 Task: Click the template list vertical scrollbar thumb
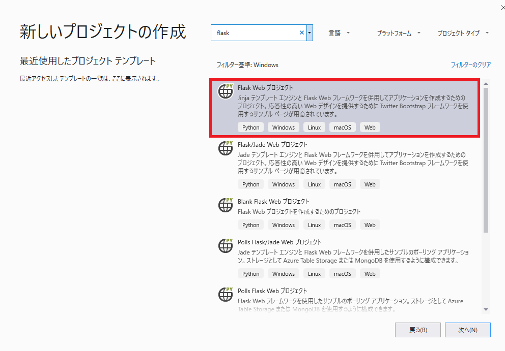486,160
